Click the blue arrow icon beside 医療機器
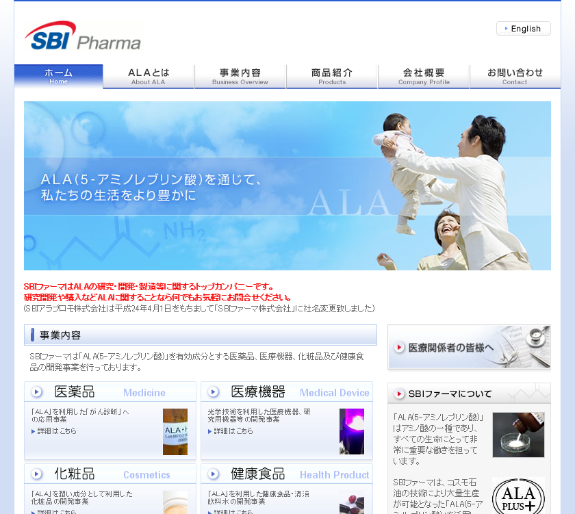This screenshot has height=514, width=575. [x=213, y=392]
